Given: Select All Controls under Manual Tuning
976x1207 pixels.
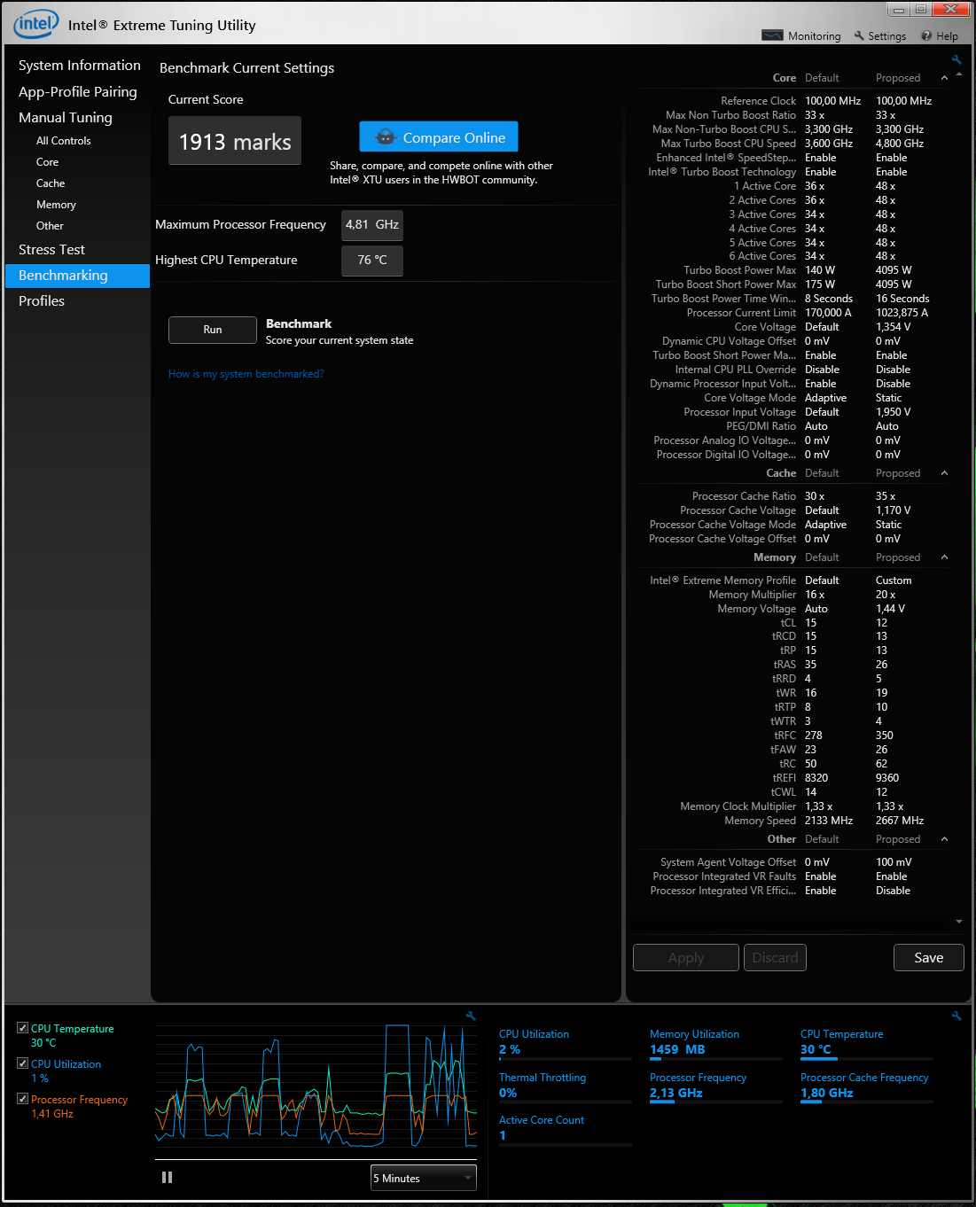Looking at the screenshot, I should point(63,141).
